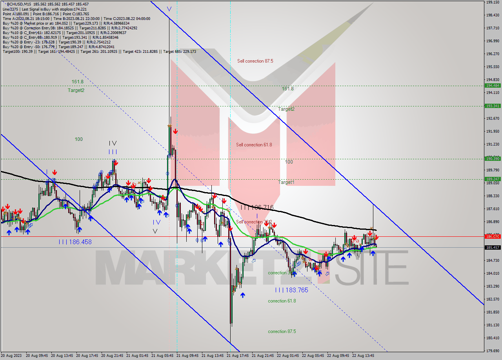
Task: Click the '20 Aug 17:45' time label
Action: point(87,356)
